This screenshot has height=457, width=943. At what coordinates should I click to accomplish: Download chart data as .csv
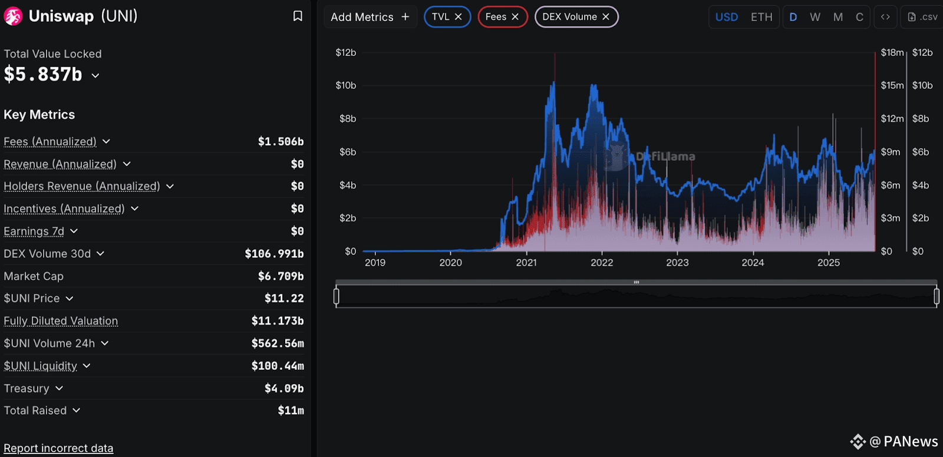click(922, 17)
